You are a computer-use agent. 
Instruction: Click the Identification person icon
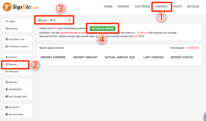(6, 89)
